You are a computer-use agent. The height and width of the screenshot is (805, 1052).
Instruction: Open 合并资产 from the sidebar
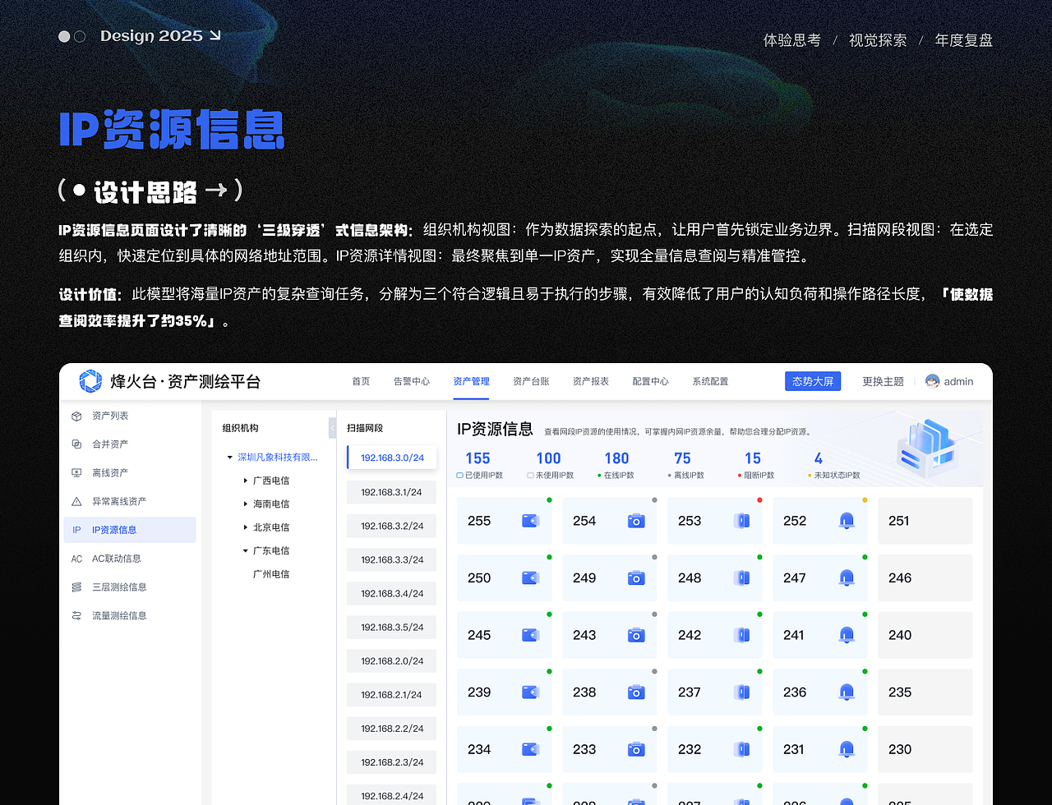click(77, 444)
